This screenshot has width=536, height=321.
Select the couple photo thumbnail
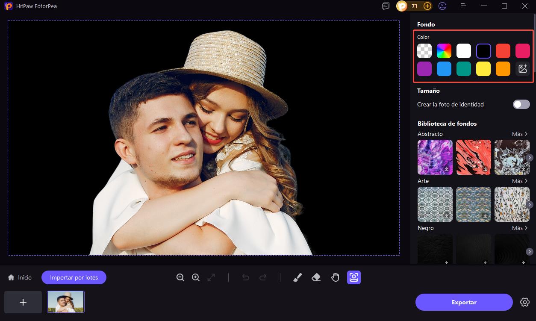click(66, 302)
